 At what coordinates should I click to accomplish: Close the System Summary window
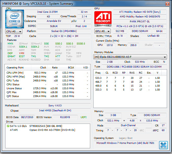coord(167,4)
